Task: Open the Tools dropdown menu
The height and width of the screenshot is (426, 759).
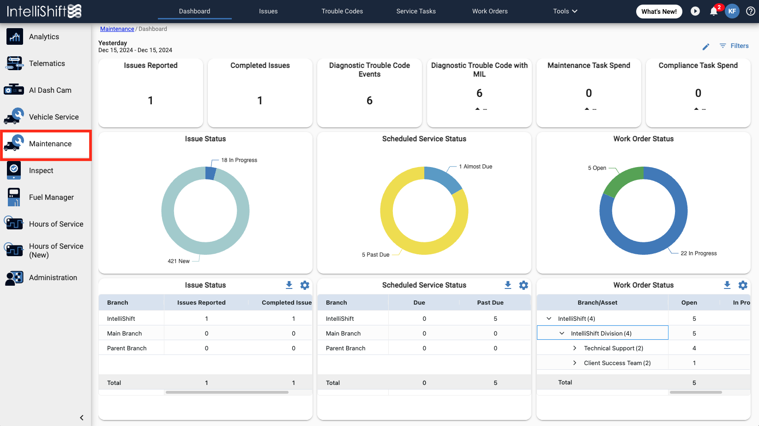Action: point(565,11)
